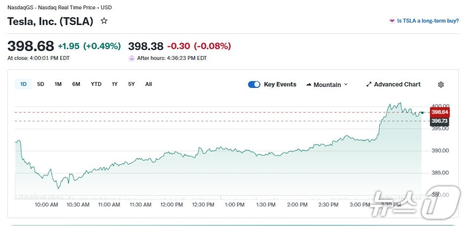Choose the 6M range tab
Image resolution: width=467 pixels, height=226 pixels.
76,84
